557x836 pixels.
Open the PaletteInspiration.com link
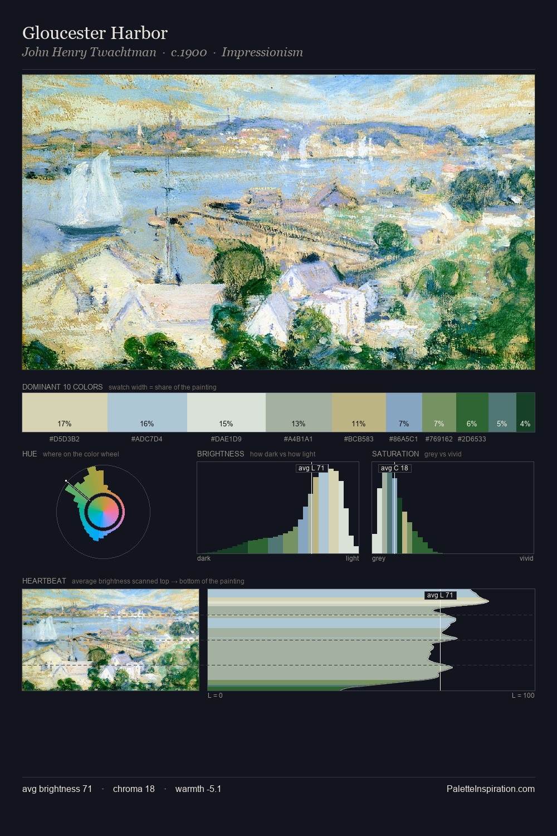[x=491, y=789]
